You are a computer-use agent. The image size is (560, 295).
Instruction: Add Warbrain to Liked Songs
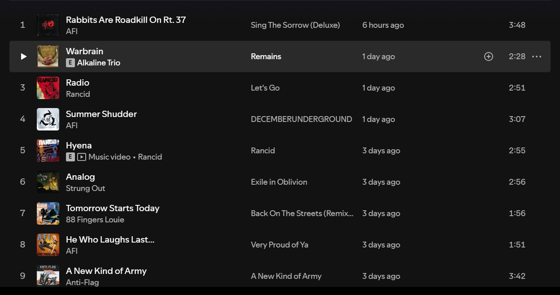(489, 56)
